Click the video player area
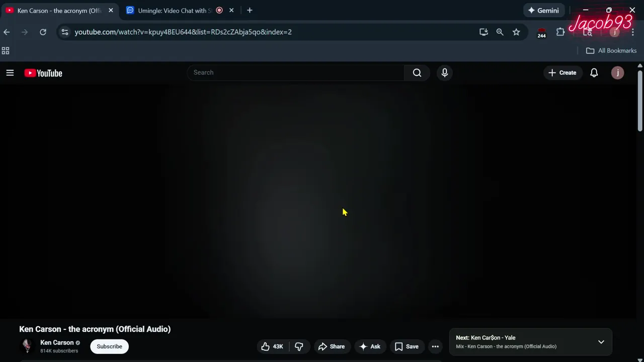Image resolution: width=644 pixels, height=362 pixels. pos(319,201)
